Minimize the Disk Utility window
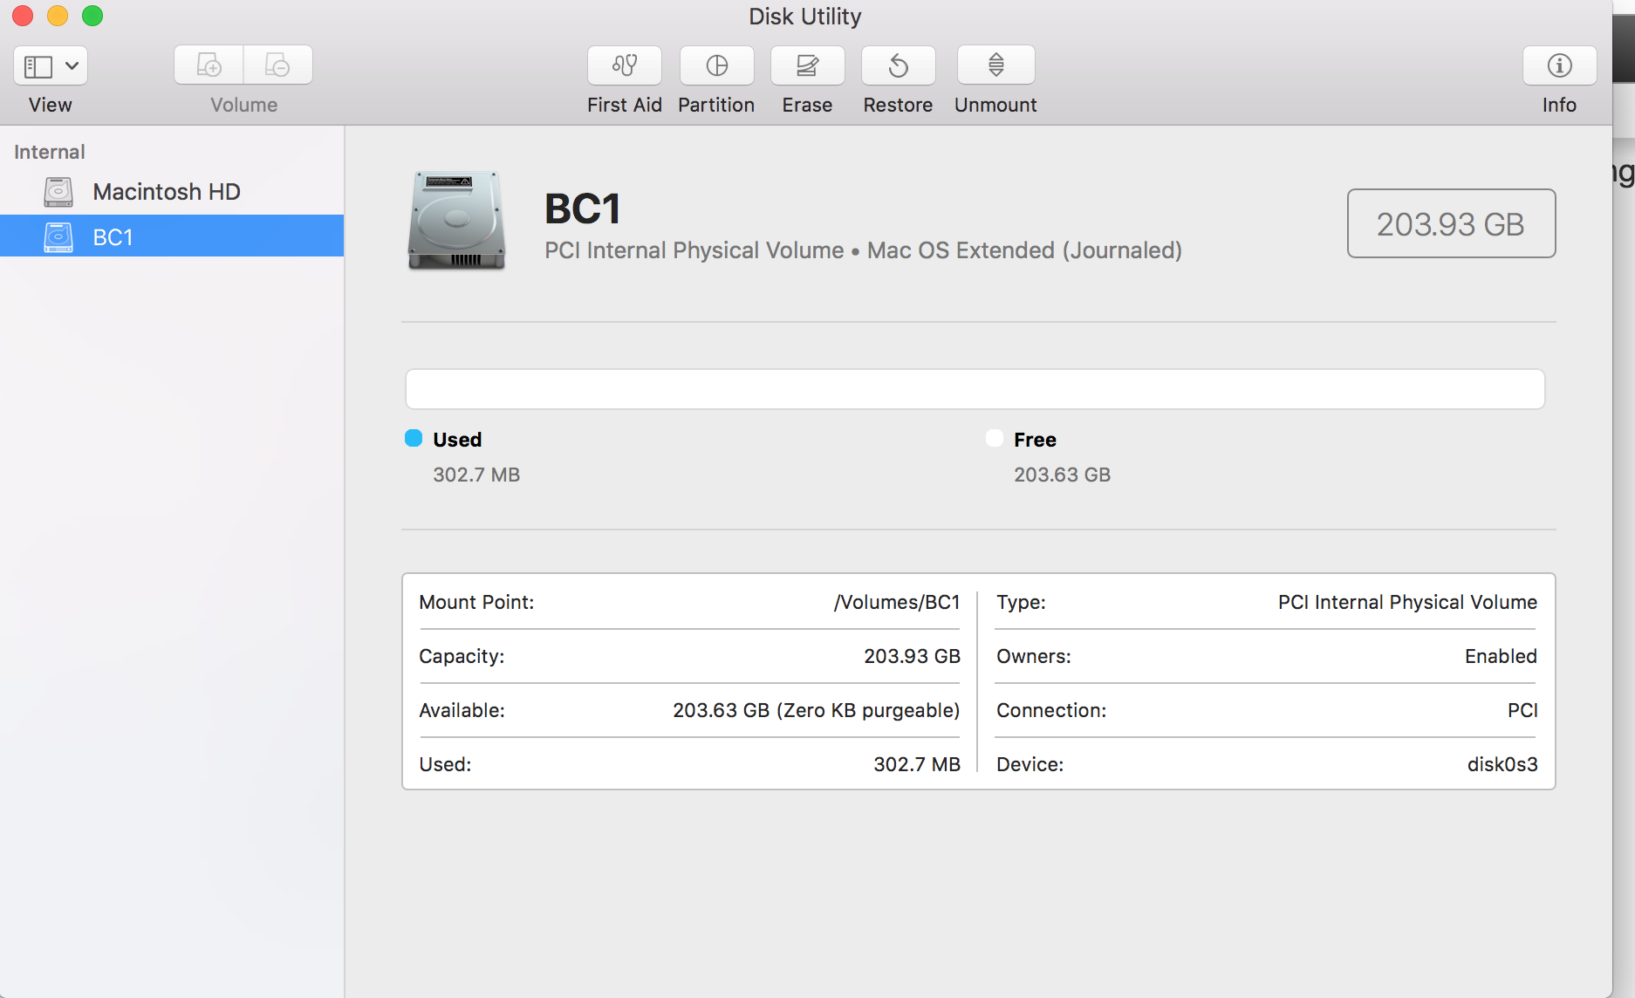 (x=58, y=16)
